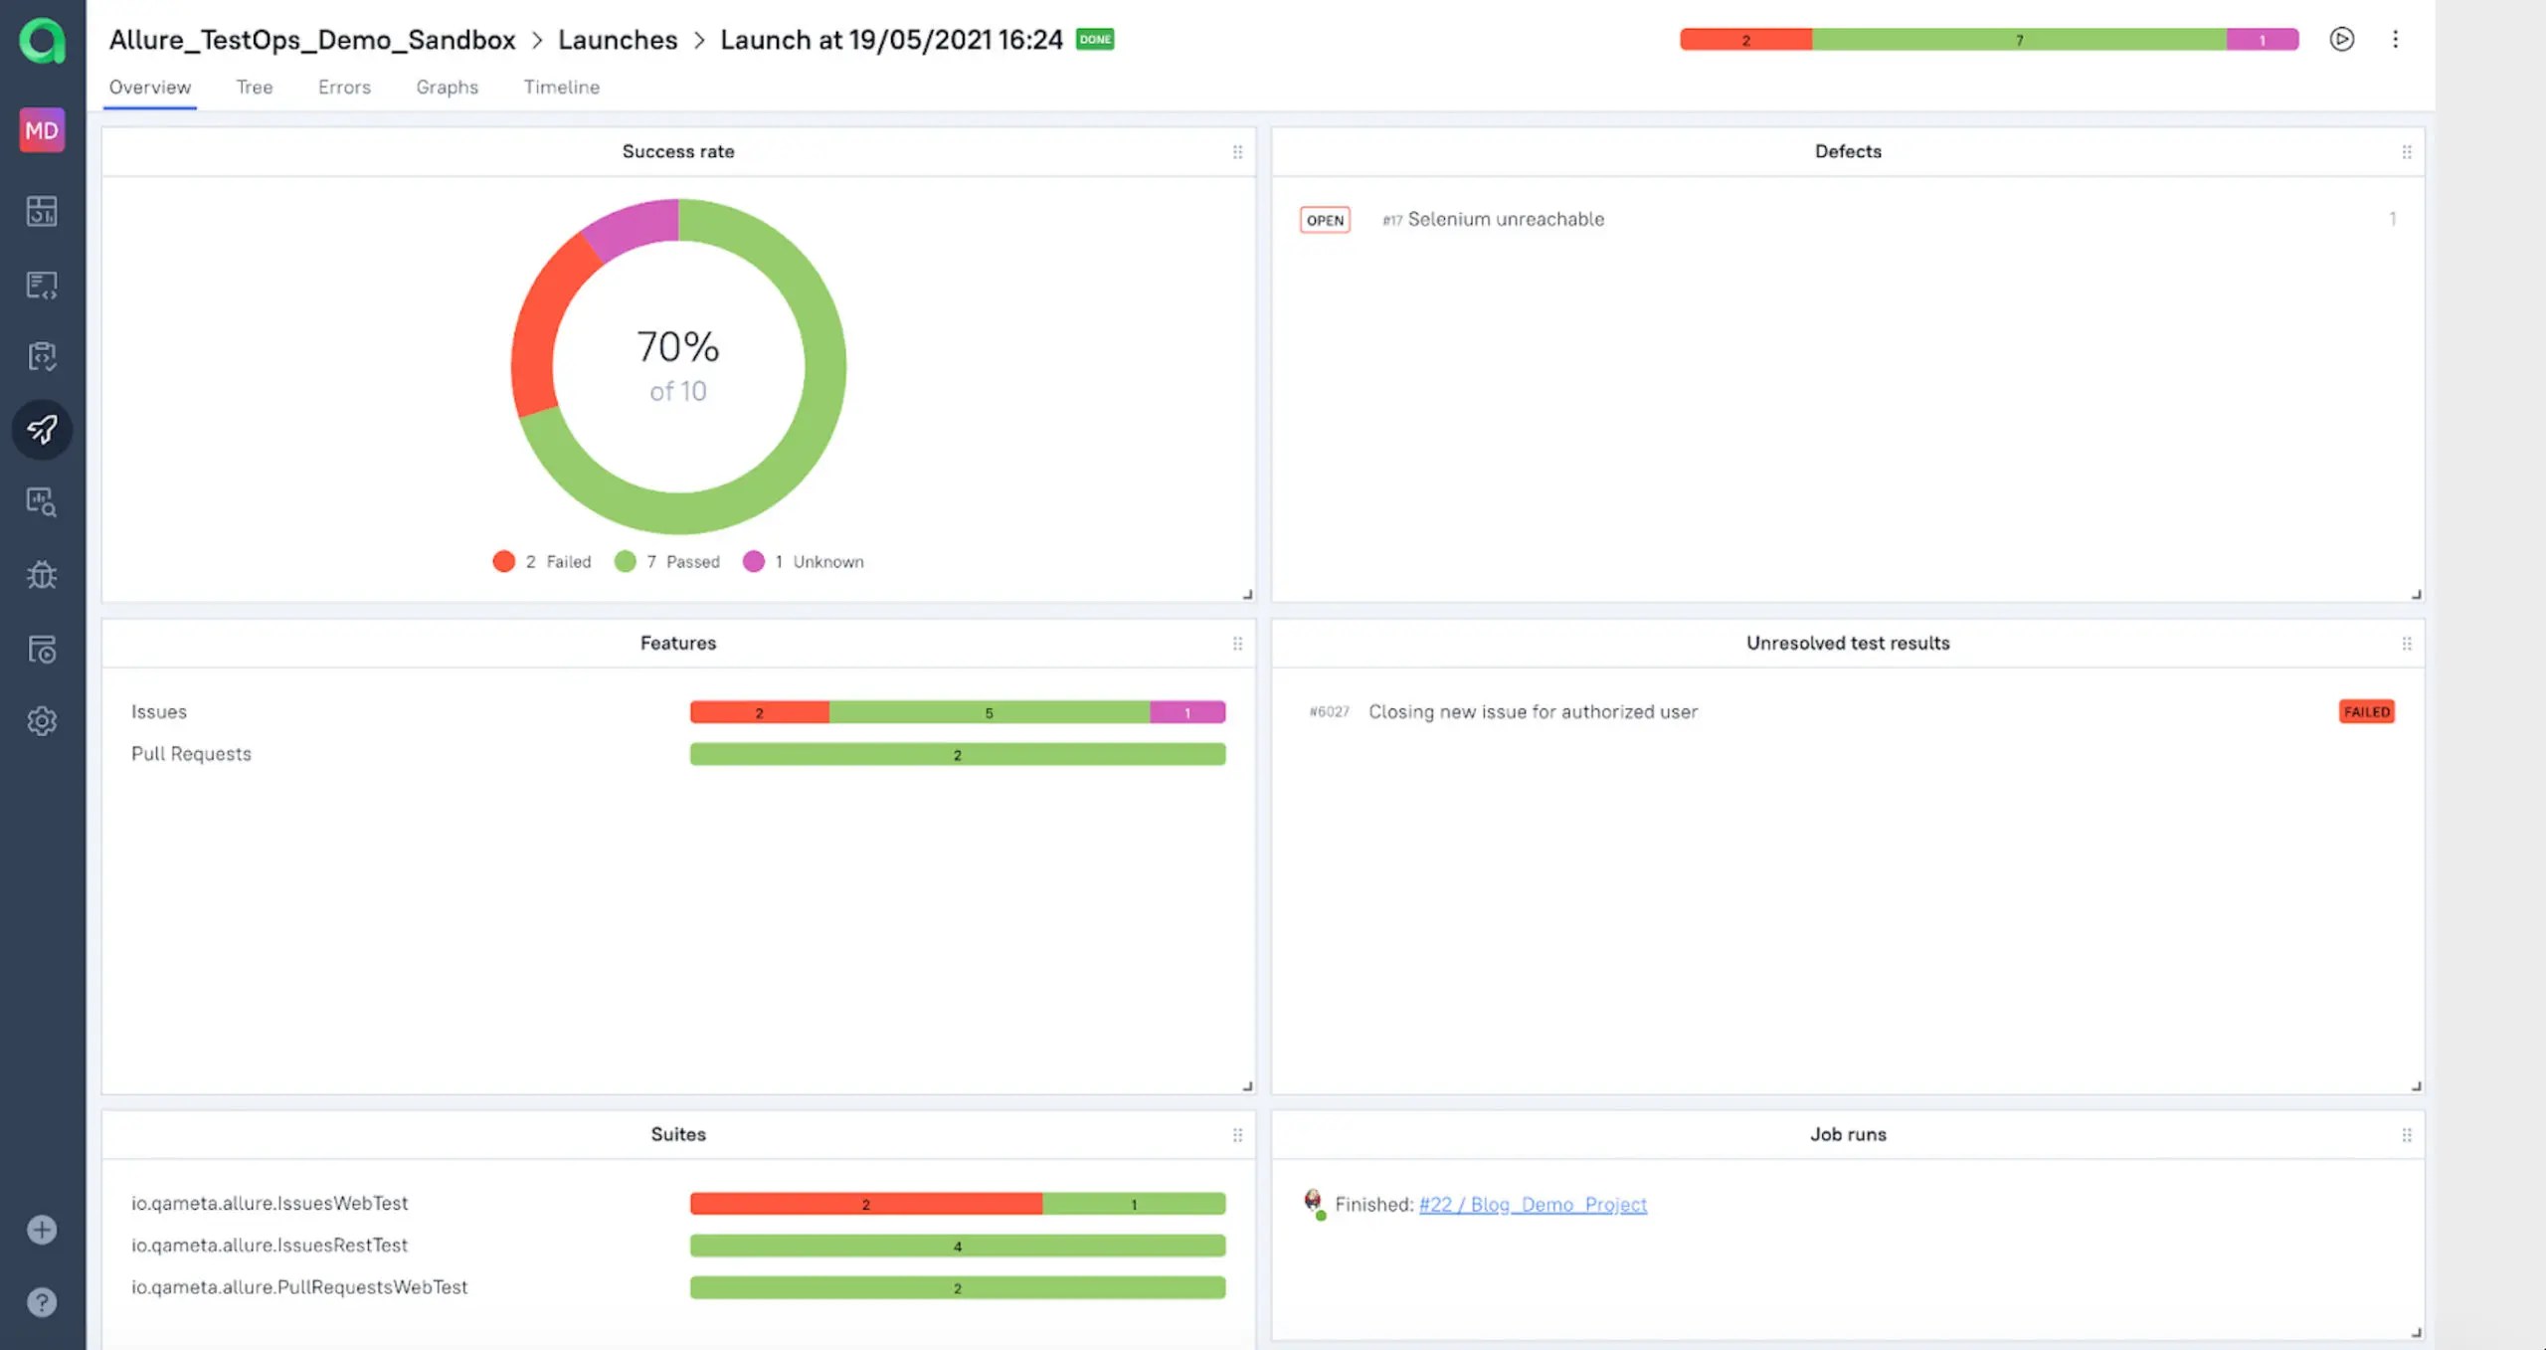2546x1350 pixels.
Task: Open project Settings gear icon
Action: 42,721
